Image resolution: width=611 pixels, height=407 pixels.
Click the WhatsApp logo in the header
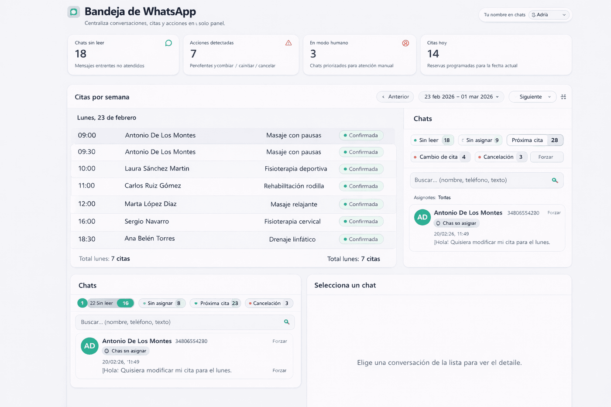(x=73, y=11)
